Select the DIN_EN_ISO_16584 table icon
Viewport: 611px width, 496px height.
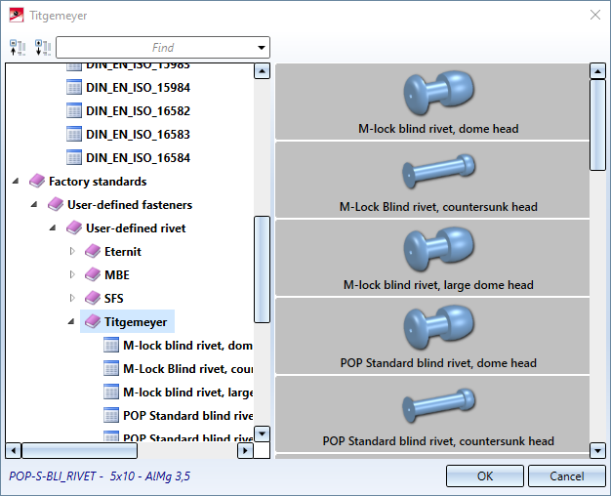pyautogui.click(x=74, y=157)
